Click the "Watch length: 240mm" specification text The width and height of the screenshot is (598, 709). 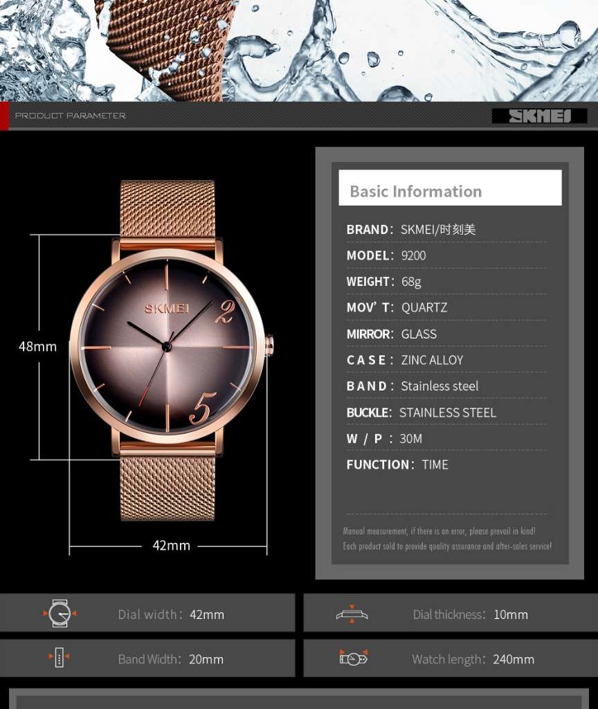click(473, 659)
